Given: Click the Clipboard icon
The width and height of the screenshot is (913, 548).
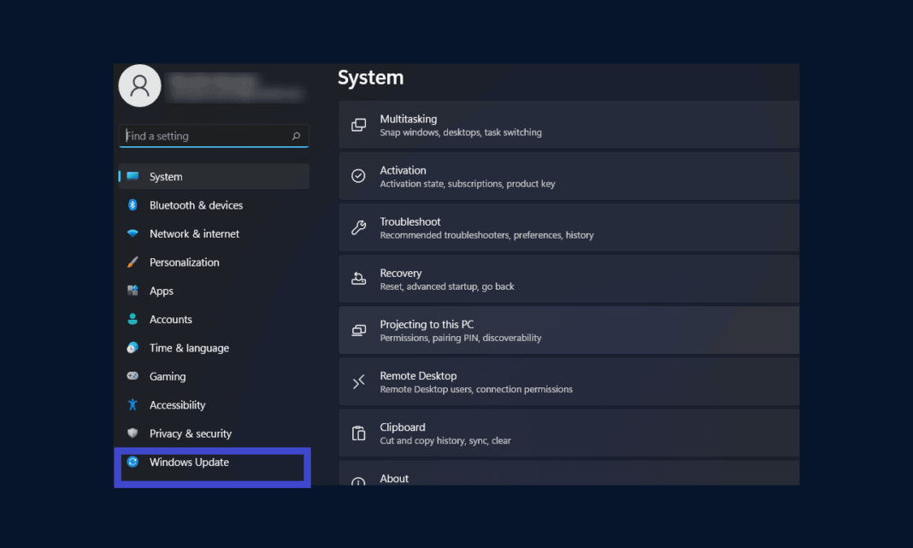Looking at the screenshot, I should pos(358,433).
